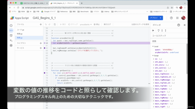Open debugger help question mark icon
This screenshot has width=195, height=109.
179,25
